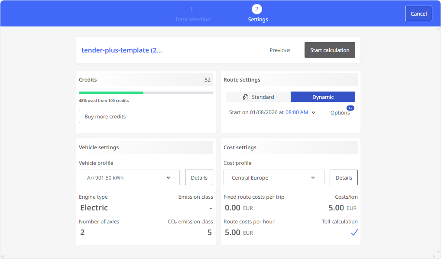This screenshot has height=259, width=441.
Task: Click Buy more credits button
Action: point(105,116)
